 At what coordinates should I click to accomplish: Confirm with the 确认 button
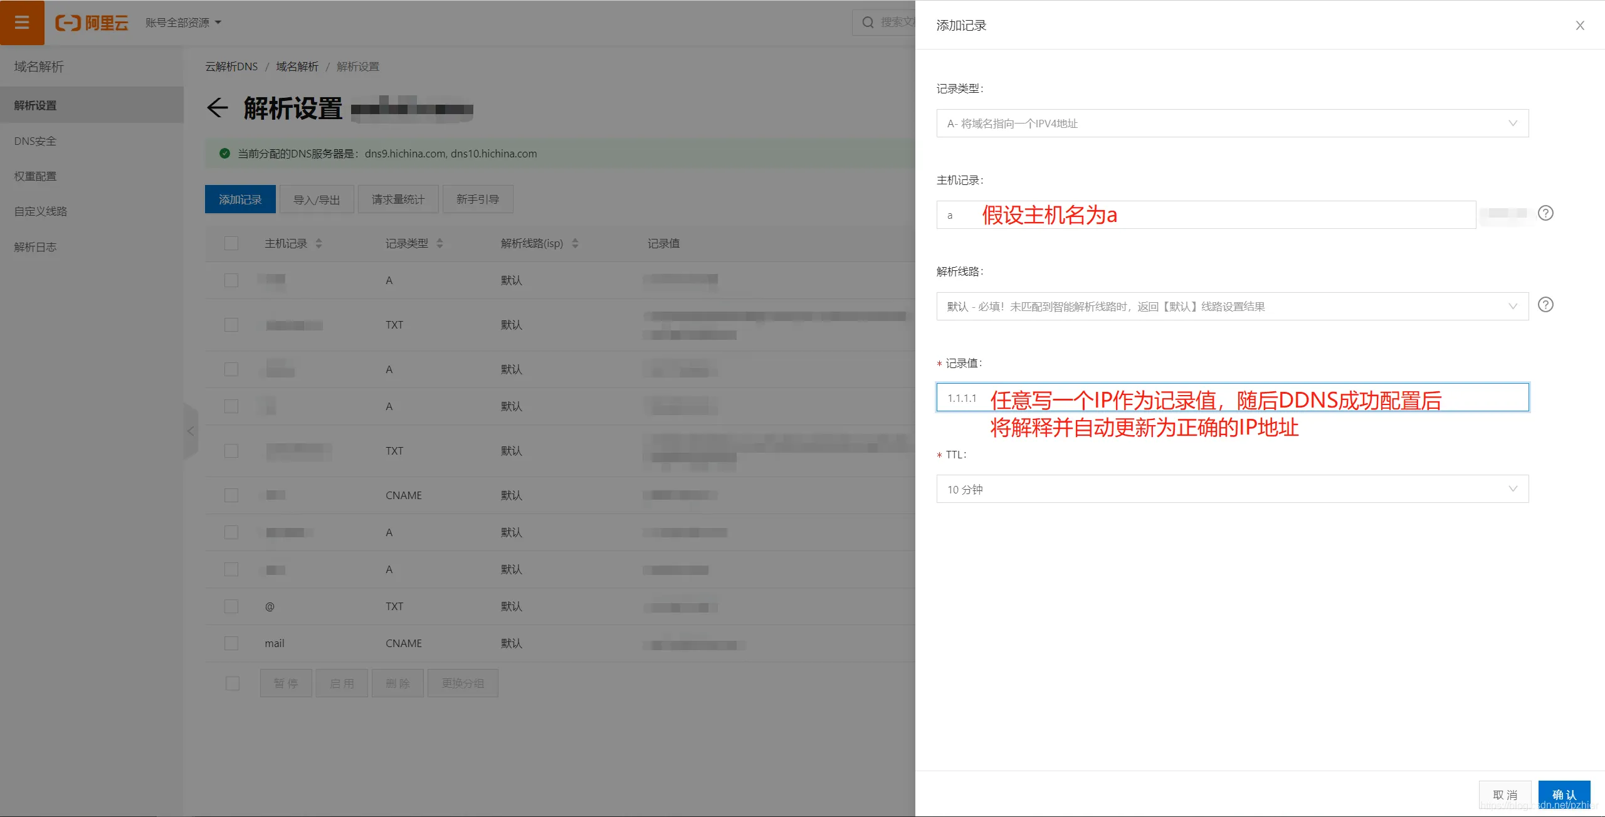(x=1564, y=795)
